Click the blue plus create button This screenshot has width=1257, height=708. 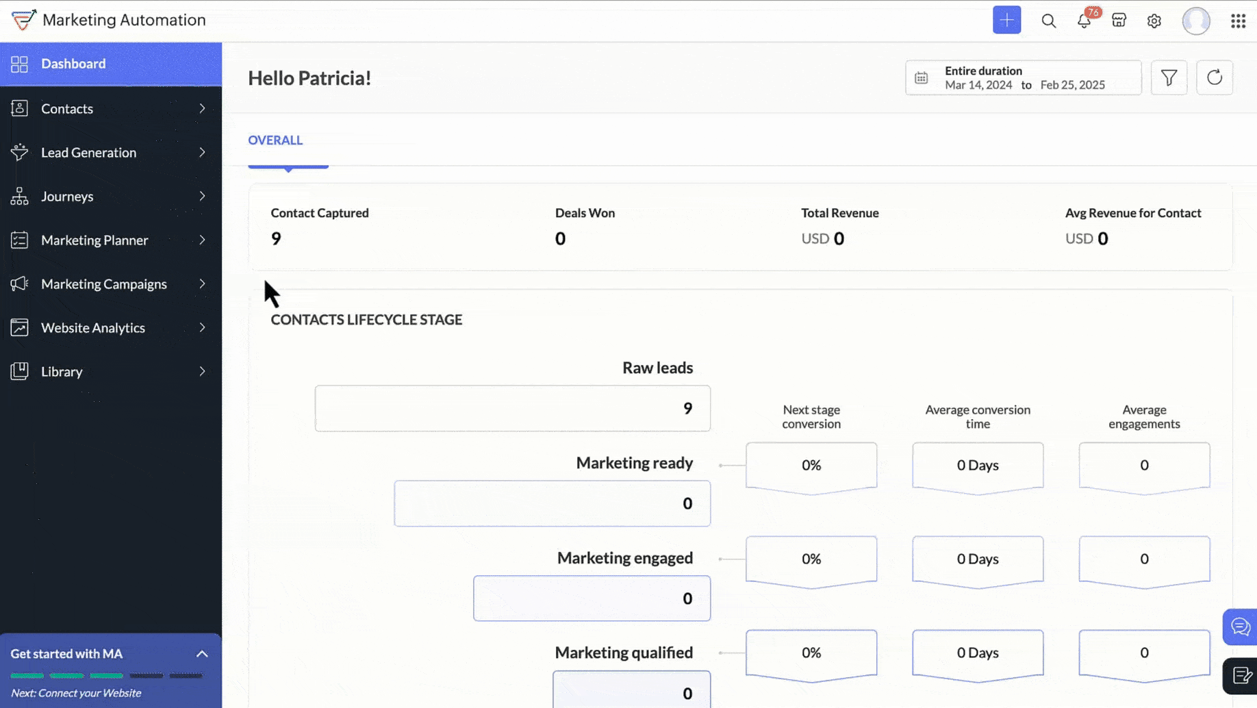coord(1006,20)
